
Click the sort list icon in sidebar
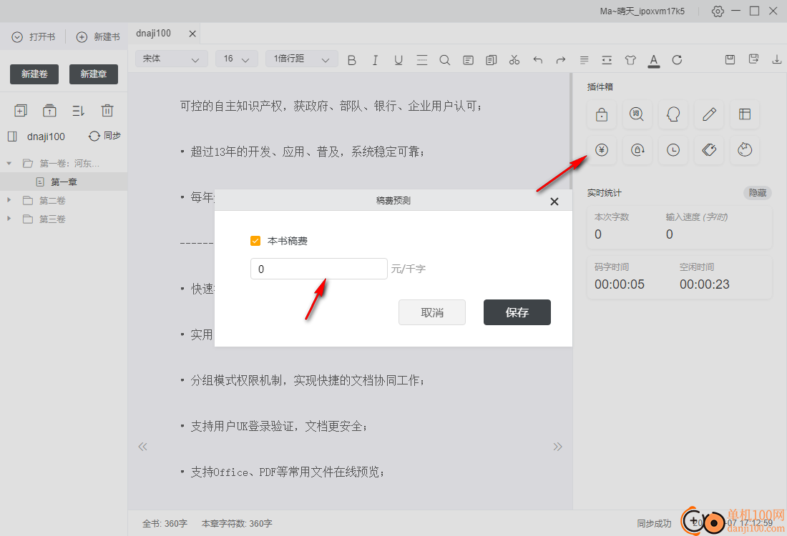[x=78, y=110]
